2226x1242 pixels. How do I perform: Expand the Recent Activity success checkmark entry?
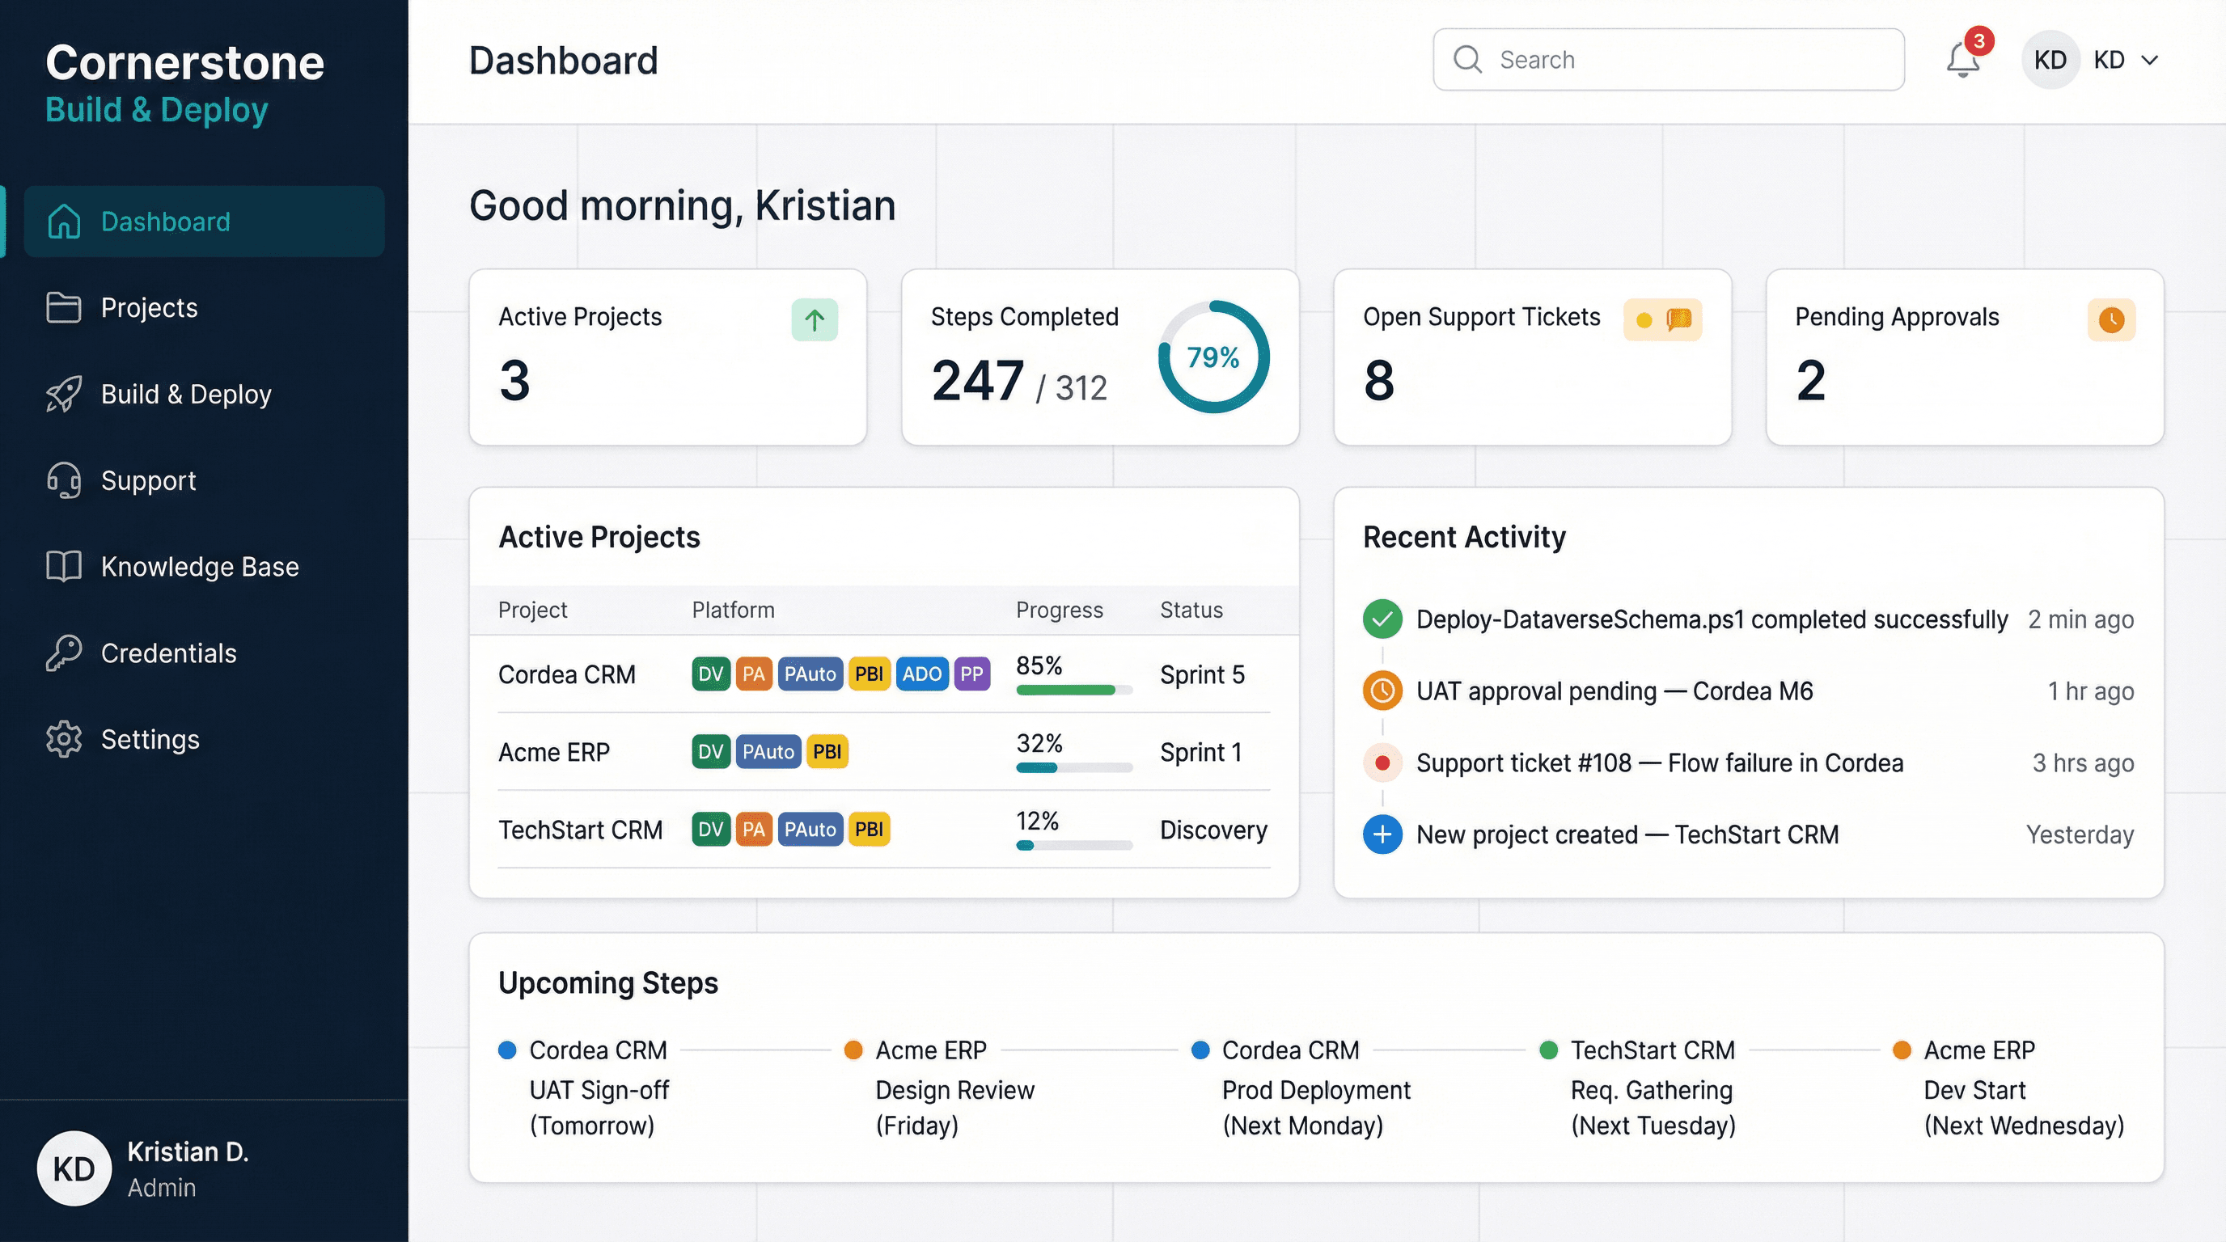tap(1382, 619)
